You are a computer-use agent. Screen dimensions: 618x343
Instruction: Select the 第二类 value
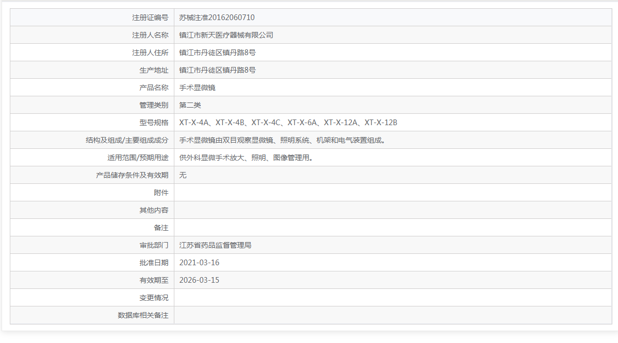[x=190, y=105]
